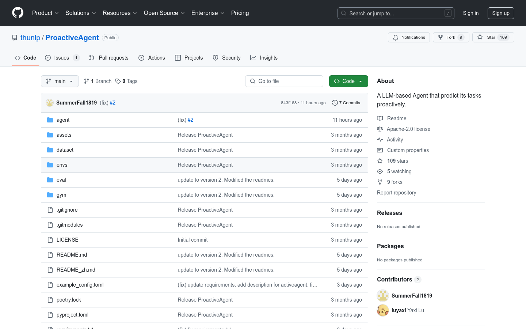The height and width of the screenshot is (329, 526).
Task: Click the Readme book icon
Action: 380,118
